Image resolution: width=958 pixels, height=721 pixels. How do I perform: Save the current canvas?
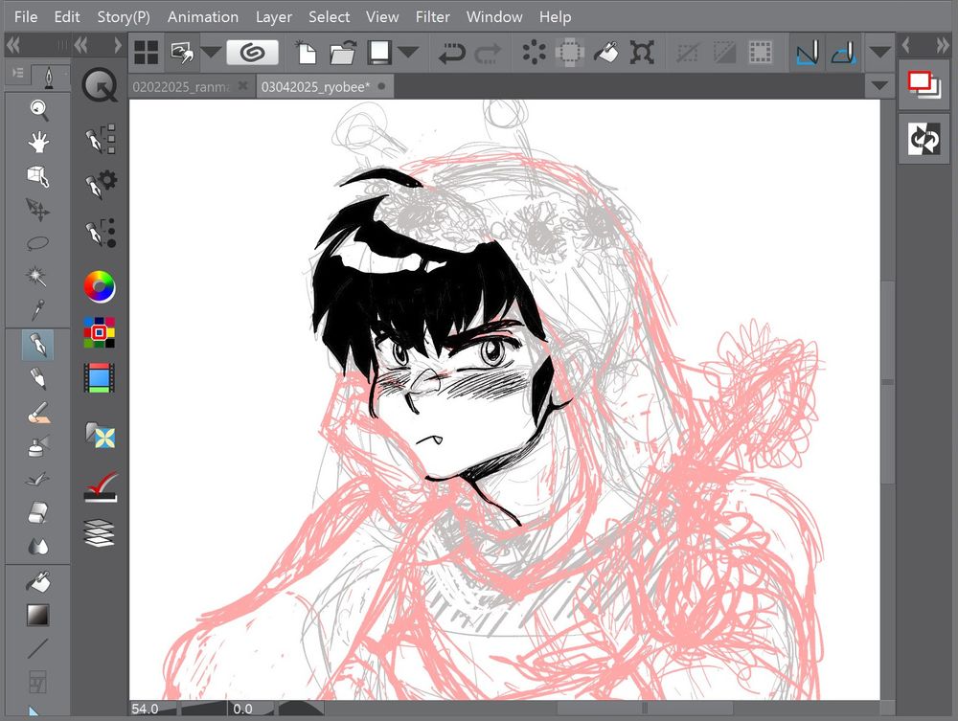[379, 53]
